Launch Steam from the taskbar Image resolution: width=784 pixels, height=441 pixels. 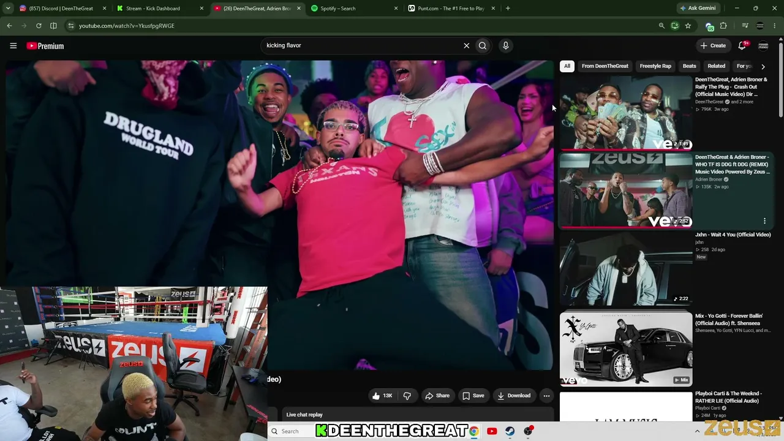click(510, 431)
